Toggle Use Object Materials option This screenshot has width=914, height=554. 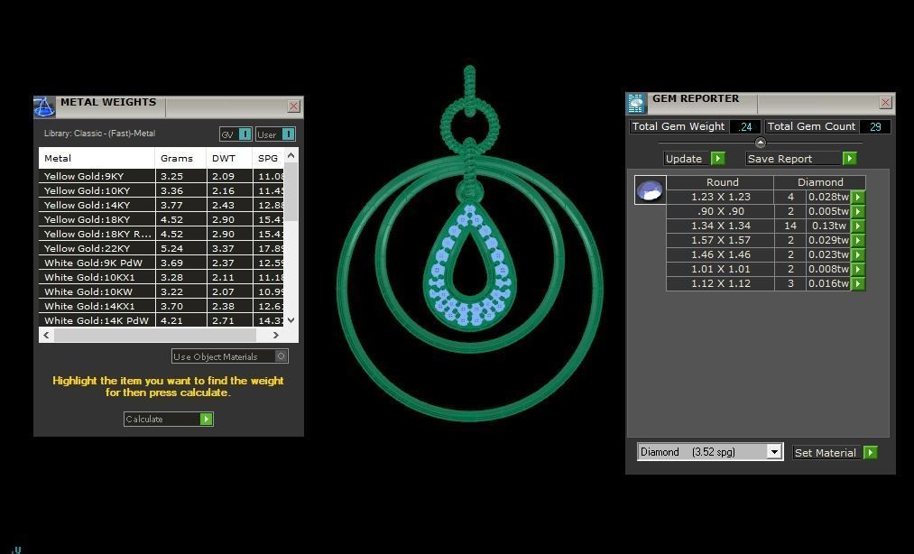point(230,356)
